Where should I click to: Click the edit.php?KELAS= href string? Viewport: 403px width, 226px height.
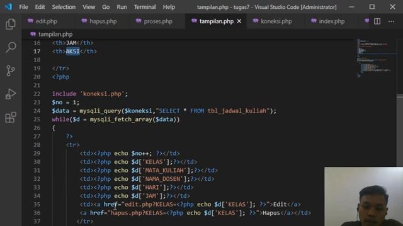pyautogui.click(x=150, y=204)
